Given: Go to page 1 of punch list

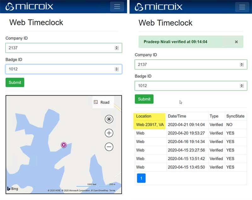Looking at the screenshot, I should 141,178.
